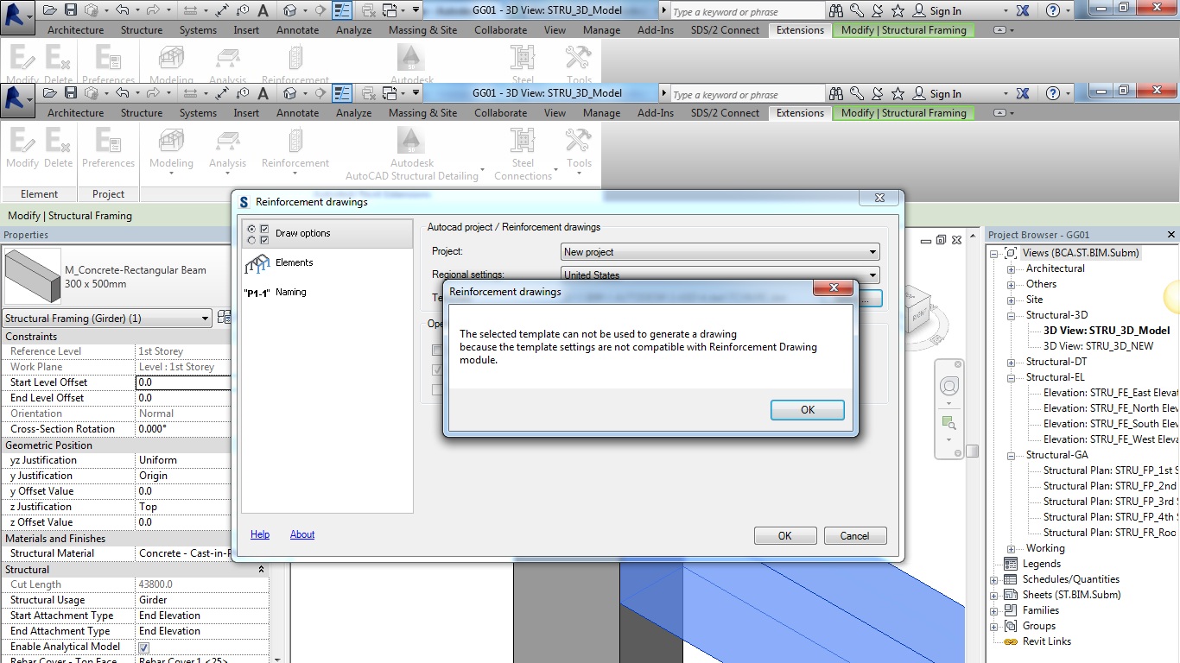Open Project Preferences in the Extensions ribbon
The width and height of the screenshot is (1180, 663).
tap(108, 152)
